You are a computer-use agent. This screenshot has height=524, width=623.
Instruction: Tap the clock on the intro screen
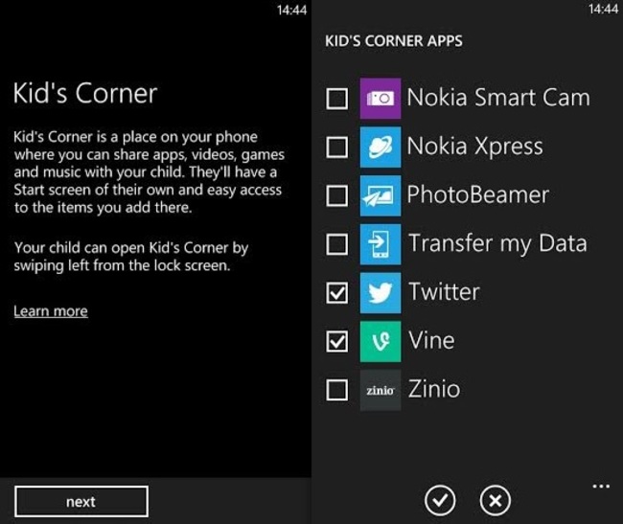click(x=291, y=10)
